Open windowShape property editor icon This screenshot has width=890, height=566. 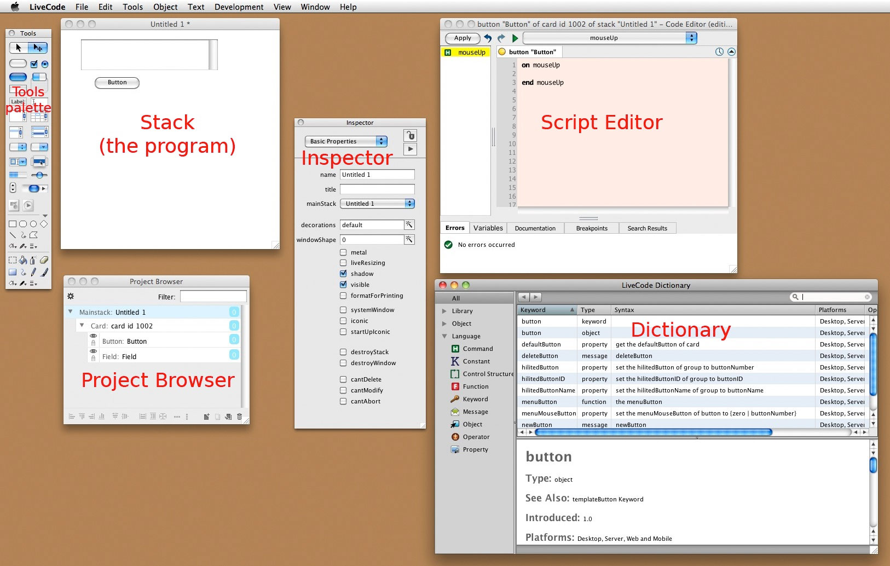(x=409, y=240)
